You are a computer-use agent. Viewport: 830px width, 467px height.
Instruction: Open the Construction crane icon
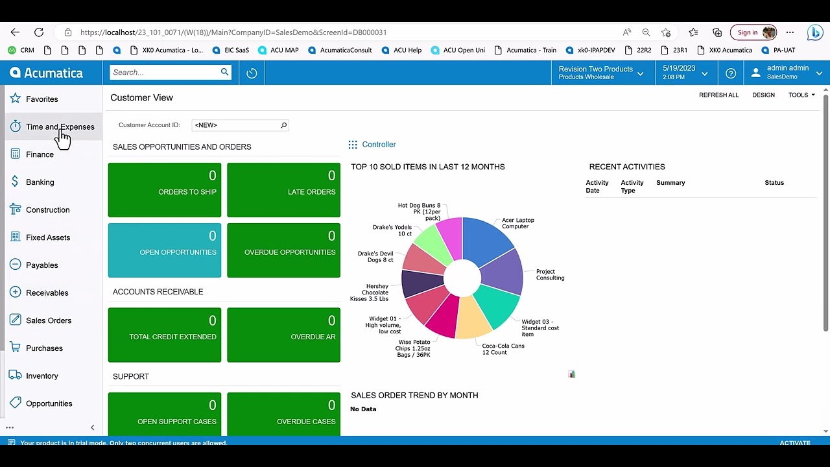click(15, 210)
